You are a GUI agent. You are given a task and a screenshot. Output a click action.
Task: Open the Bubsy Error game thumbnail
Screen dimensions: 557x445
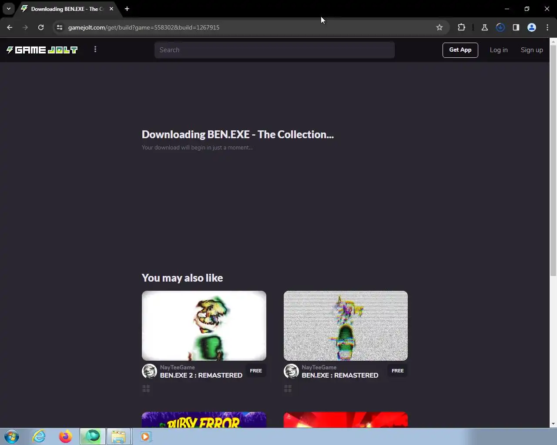[x=204, y=420]
